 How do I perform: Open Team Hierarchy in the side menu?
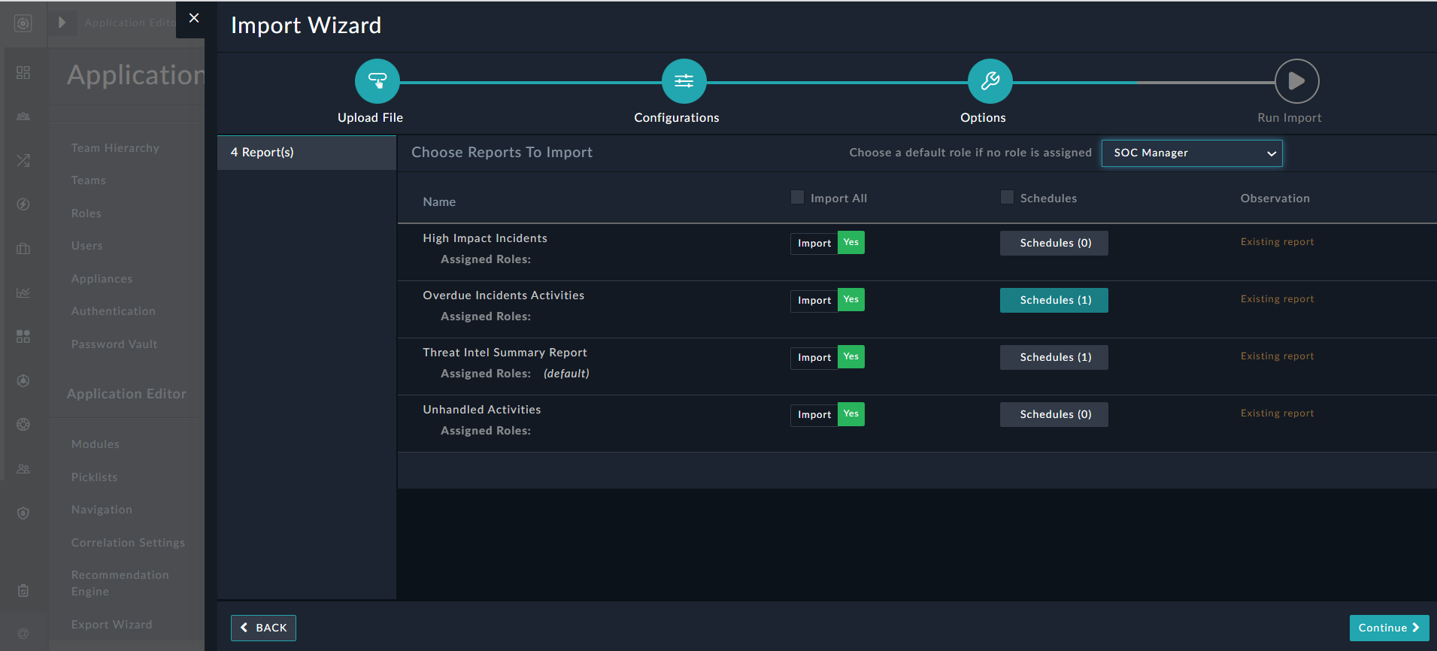[115, 148]
